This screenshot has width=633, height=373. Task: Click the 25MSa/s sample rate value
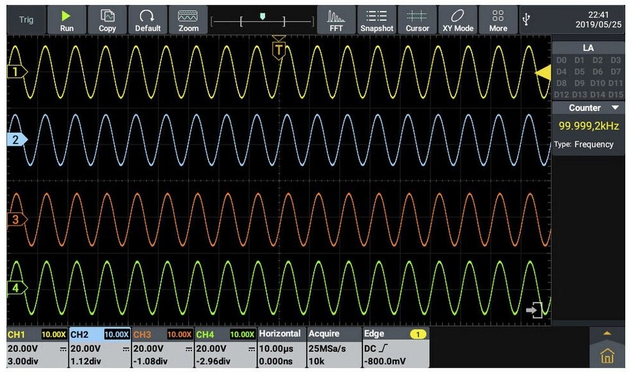[x=327, y=348]
